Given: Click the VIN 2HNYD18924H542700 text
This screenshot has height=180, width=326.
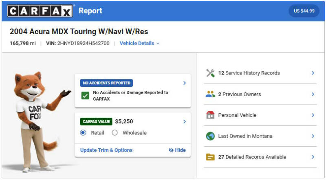Looking at the screenshot, I should (77, 43).
